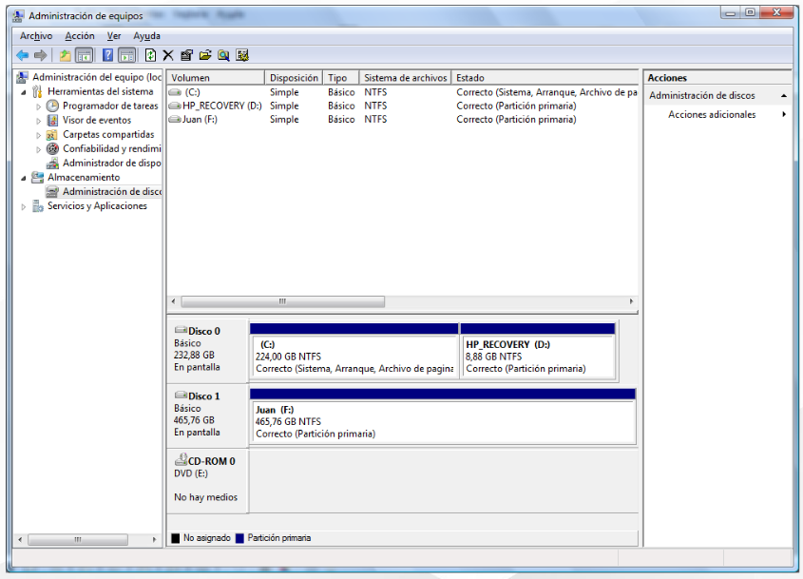Viewport: 803px width, 579px height.
Task: Open the Ver menu
Action: coord(114,36)
